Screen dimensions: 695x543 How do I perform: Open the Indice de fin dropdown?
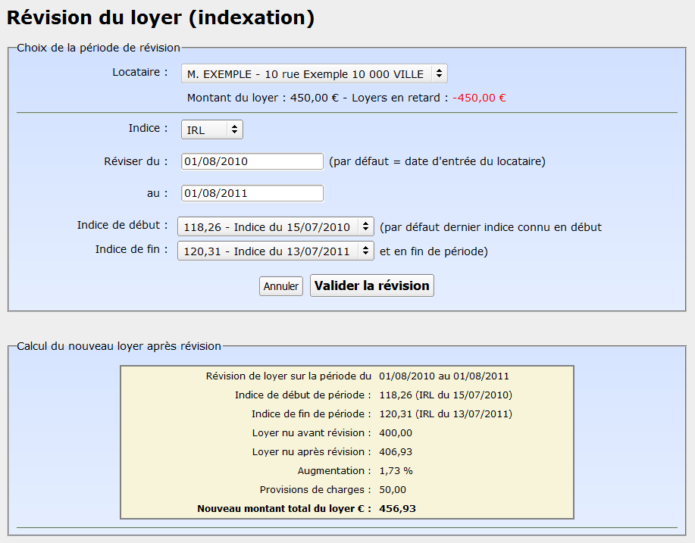coord(275,251)
